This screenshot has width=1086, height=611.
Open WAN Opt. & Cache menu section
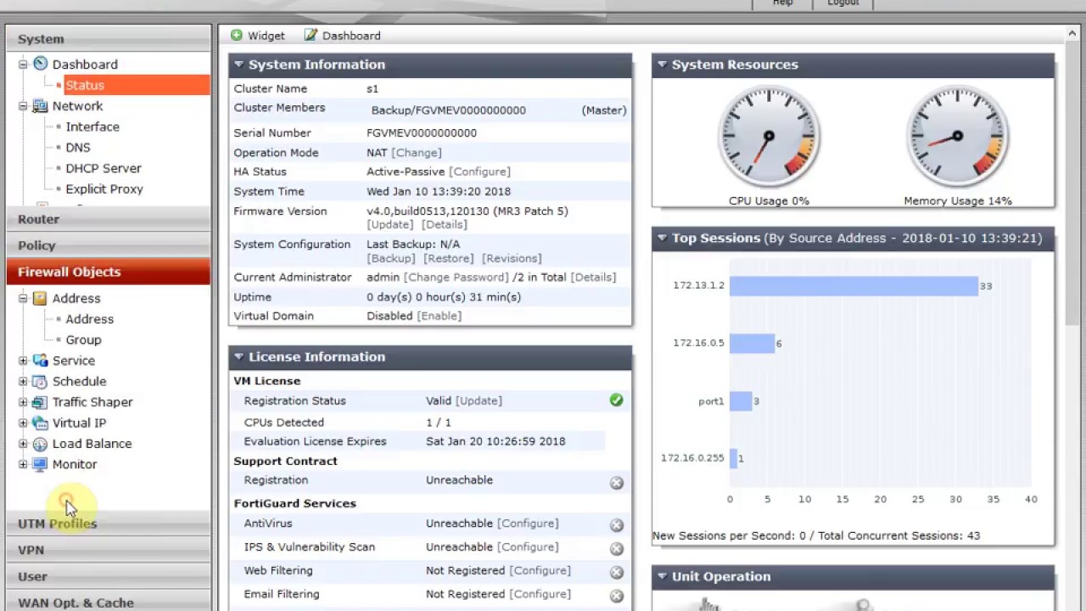[109, 602]
